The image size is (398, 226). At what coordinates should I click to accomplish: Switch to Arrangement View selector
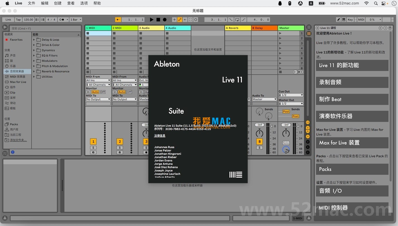point(309,27)
